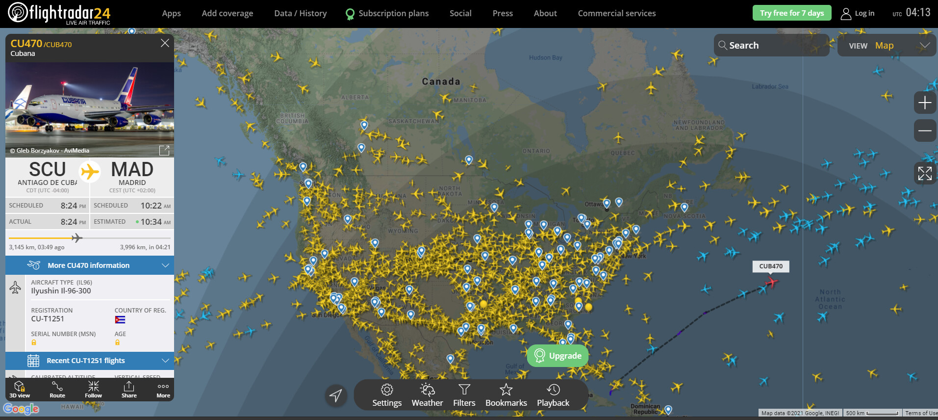Expand More CU470 information section
Screen dimensions: 938x420
(90, 265)
